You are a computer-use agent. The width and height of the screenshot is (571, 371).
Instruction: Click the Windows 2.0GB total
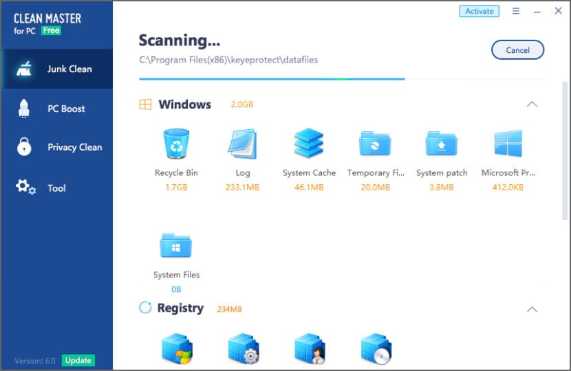pos(242,104)
